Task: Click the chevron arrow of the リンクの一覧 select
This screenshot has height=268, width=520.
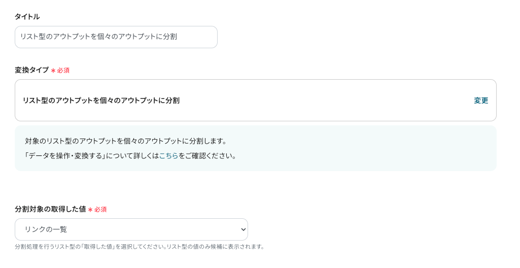Action: tap(243, 230)
